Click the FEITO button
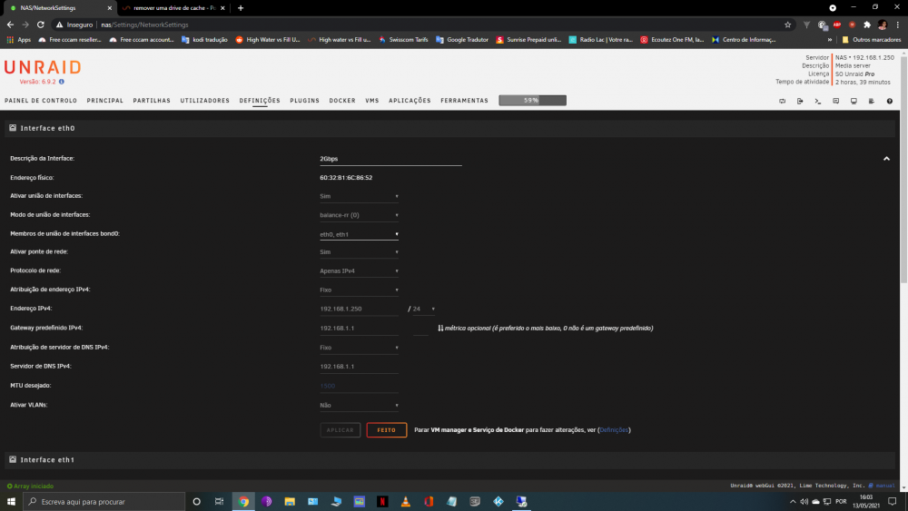The height and width of the screenshot is (511, 908). pyautogui.click(x=386, y=430)
